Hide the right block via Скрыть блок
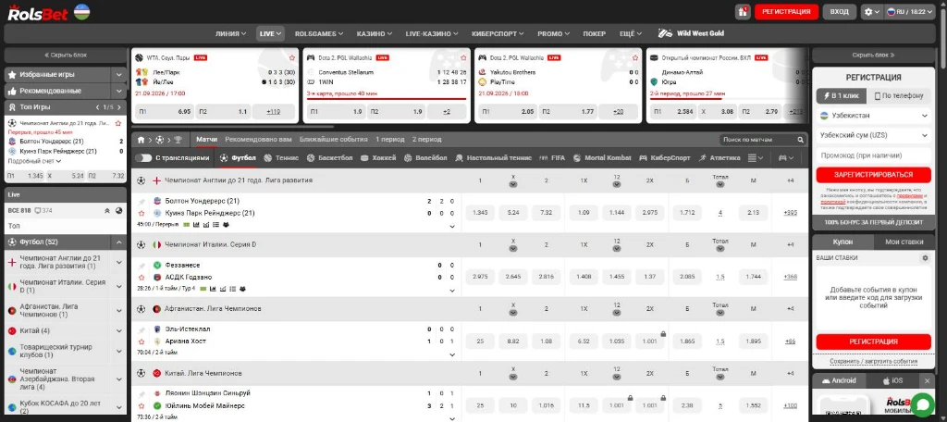 873,55
